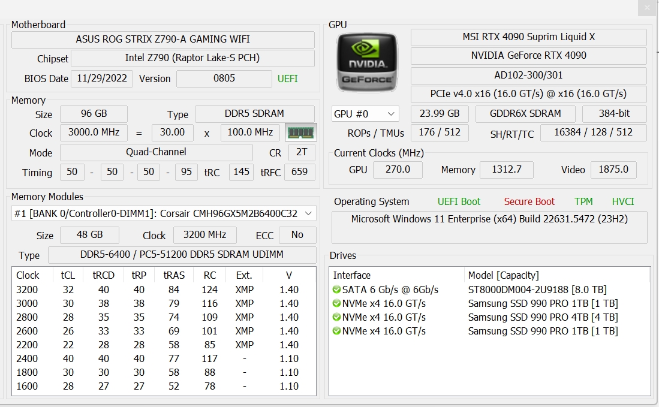Click the memory clock field 3000.0 MHz
Image resolution: width=659 pixels, height=407 pixels.
point(94,132)
